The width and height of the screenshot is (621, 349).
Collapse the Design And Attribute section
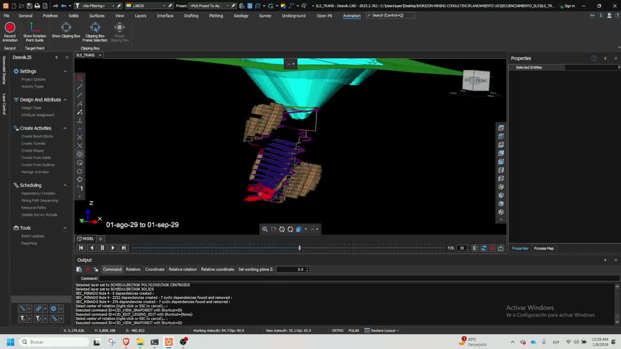65,100
